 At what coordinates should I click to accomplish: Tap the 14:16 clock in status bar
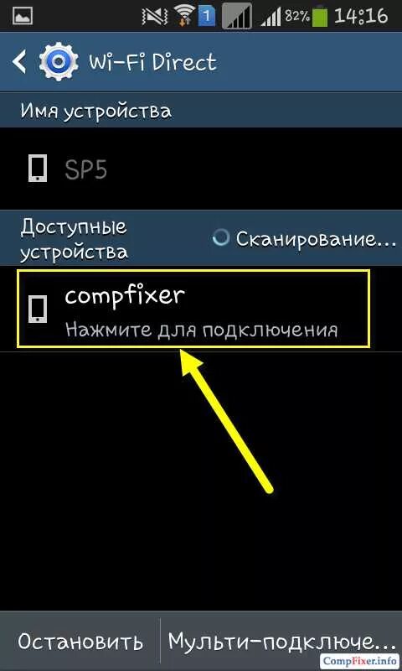[361, 16]
